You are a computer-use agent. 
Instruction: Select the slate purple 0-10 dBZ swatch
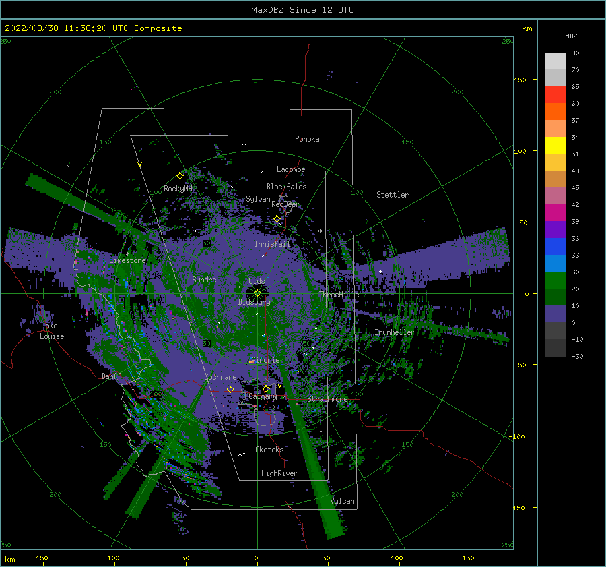point(555,314)
